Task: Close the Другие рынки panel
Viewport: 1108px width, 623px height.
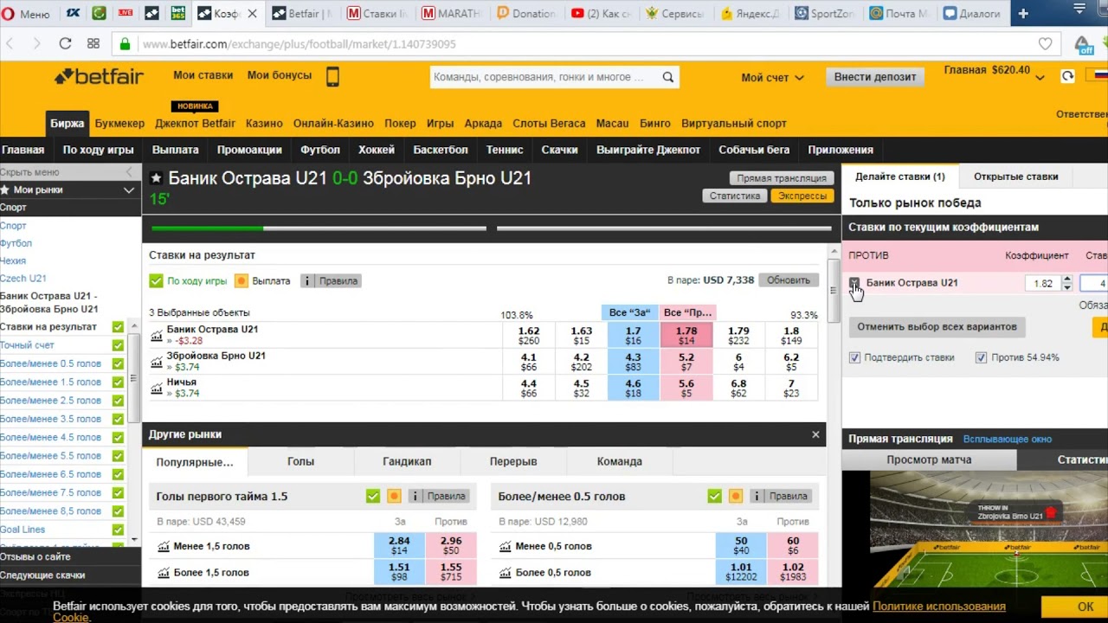Action: point(815,434)
